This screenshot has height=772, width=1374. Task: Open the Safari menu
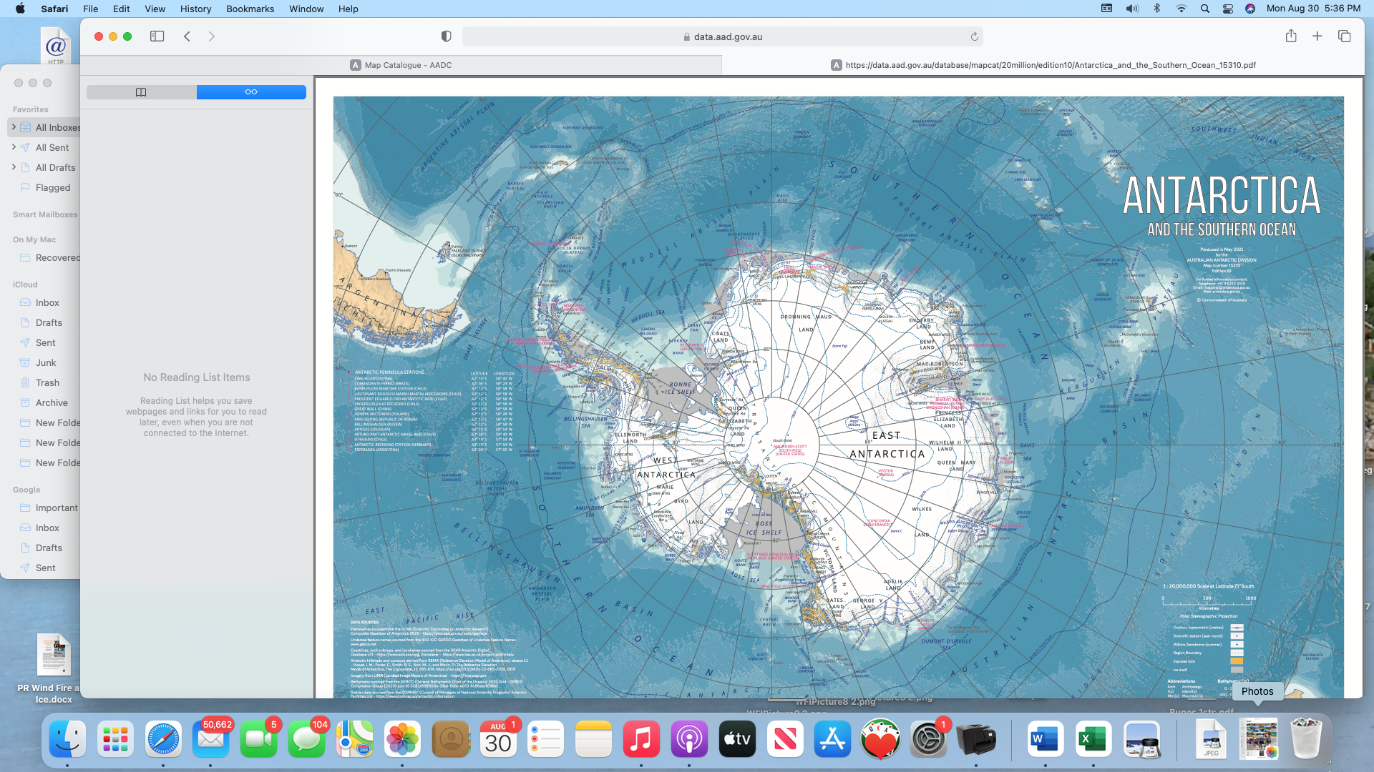click(54, 9)
